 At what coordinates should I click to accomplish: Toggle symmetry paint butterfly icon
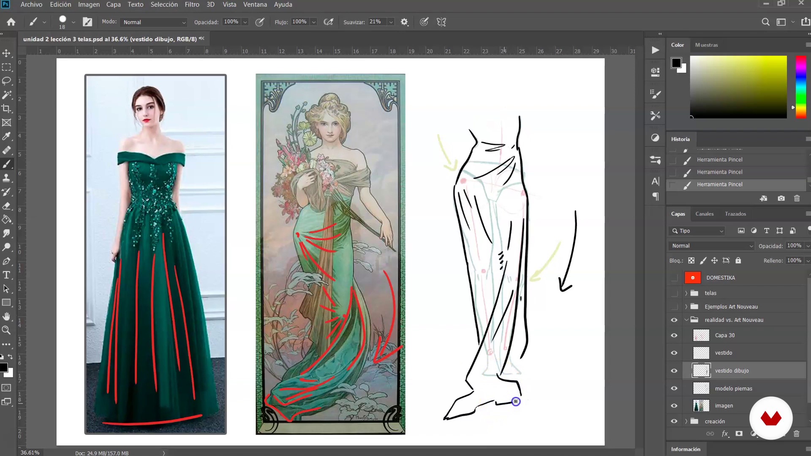point(441,22)
